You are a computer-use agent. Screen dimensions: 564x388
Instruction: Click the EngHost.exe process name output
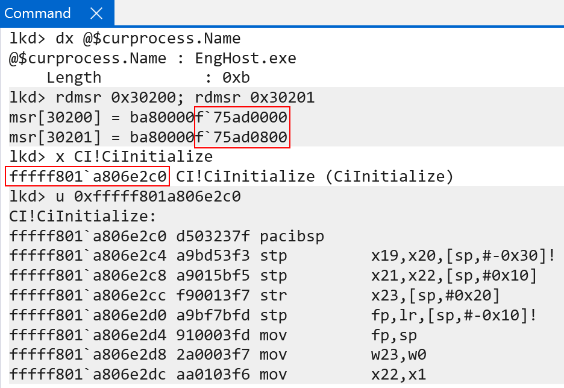[245, 59]
